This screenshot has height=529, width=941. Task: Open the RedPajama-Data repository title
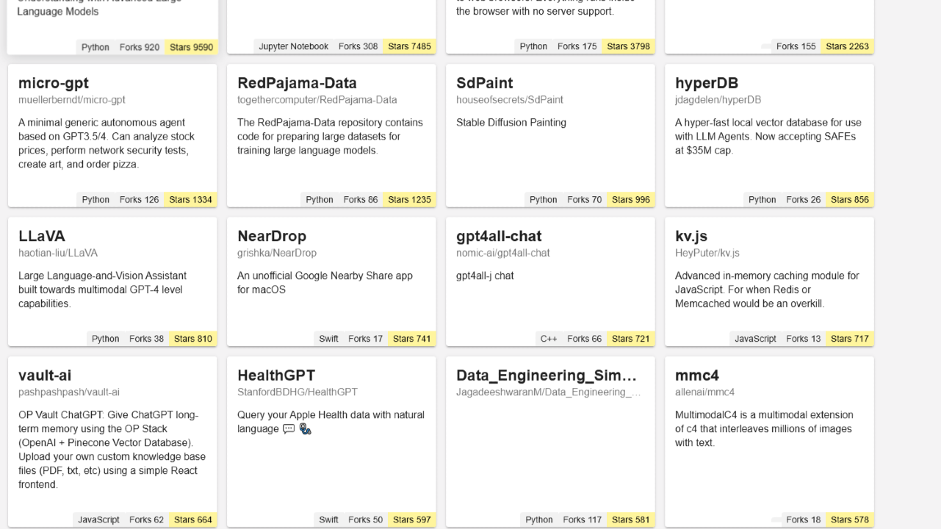tap(297, 83)
